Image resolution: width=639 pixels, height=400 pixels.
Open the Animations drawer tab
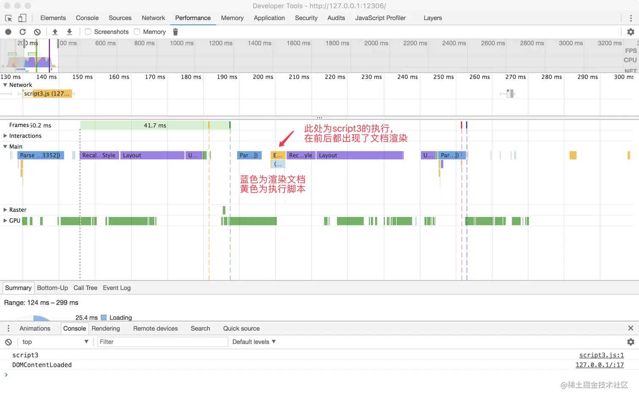[x=35, y=329]
